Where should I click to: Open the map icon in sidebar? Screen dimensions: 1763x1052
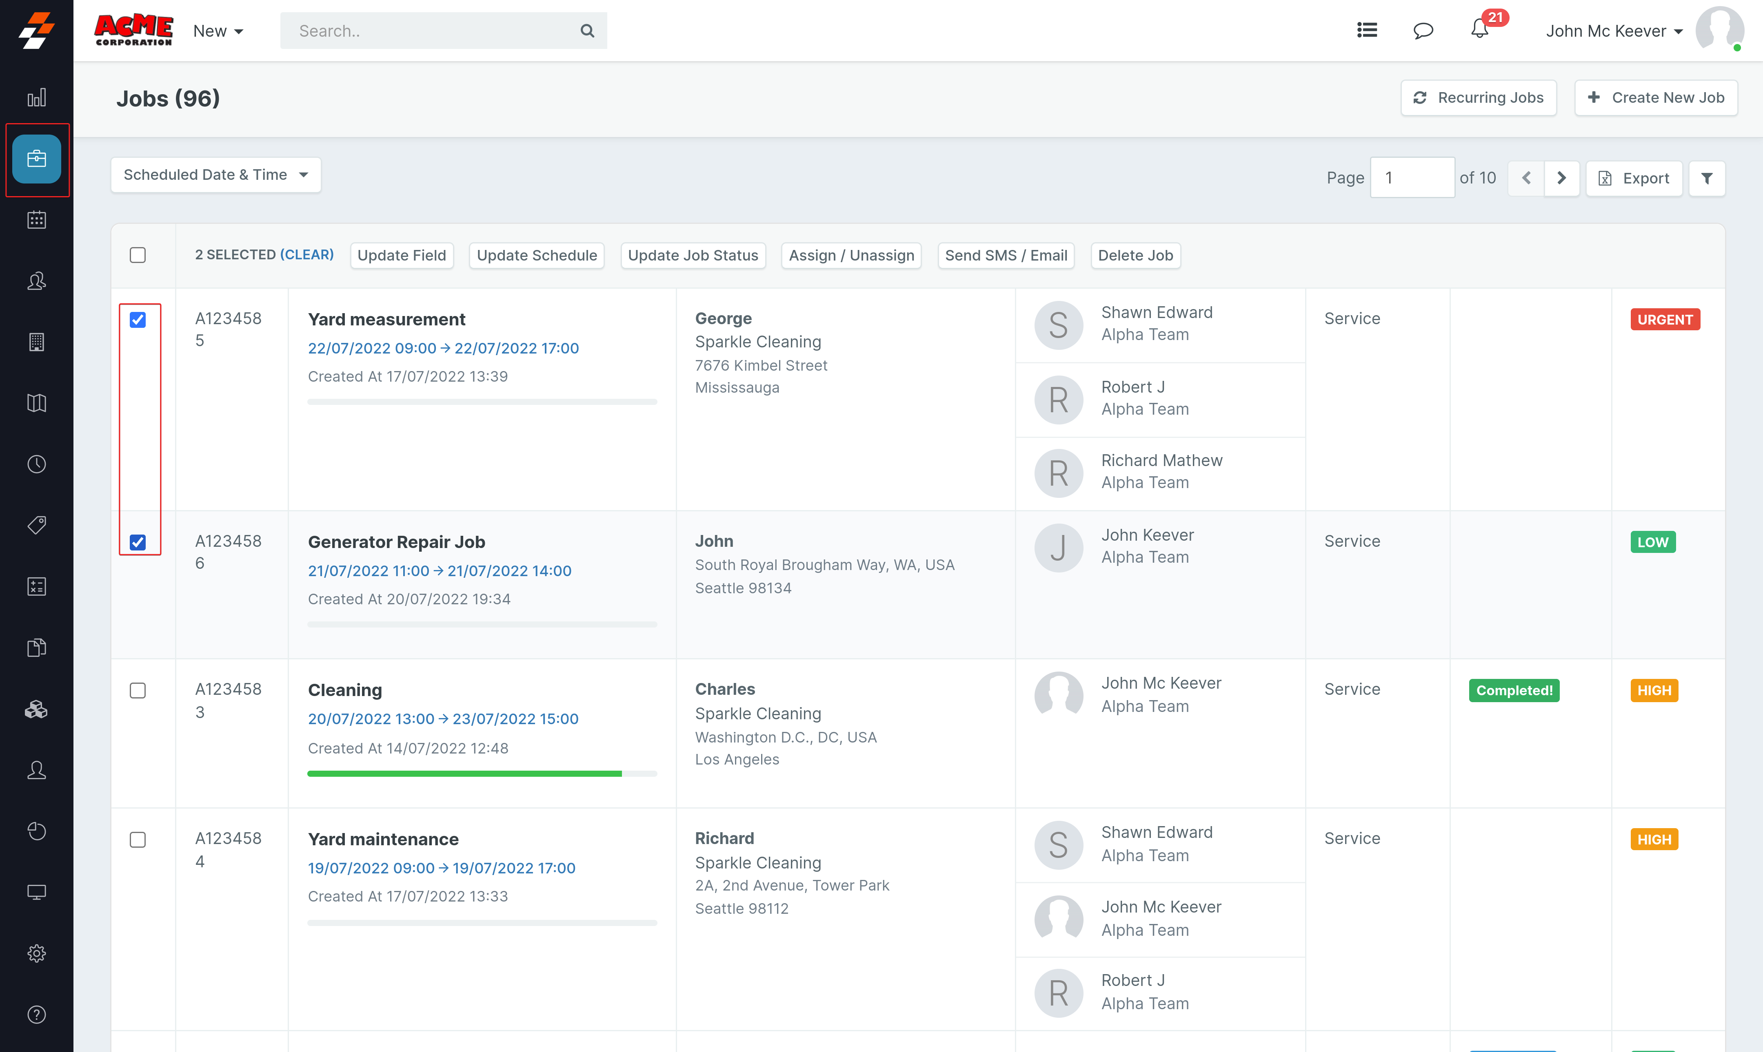[x=36, y=402]
